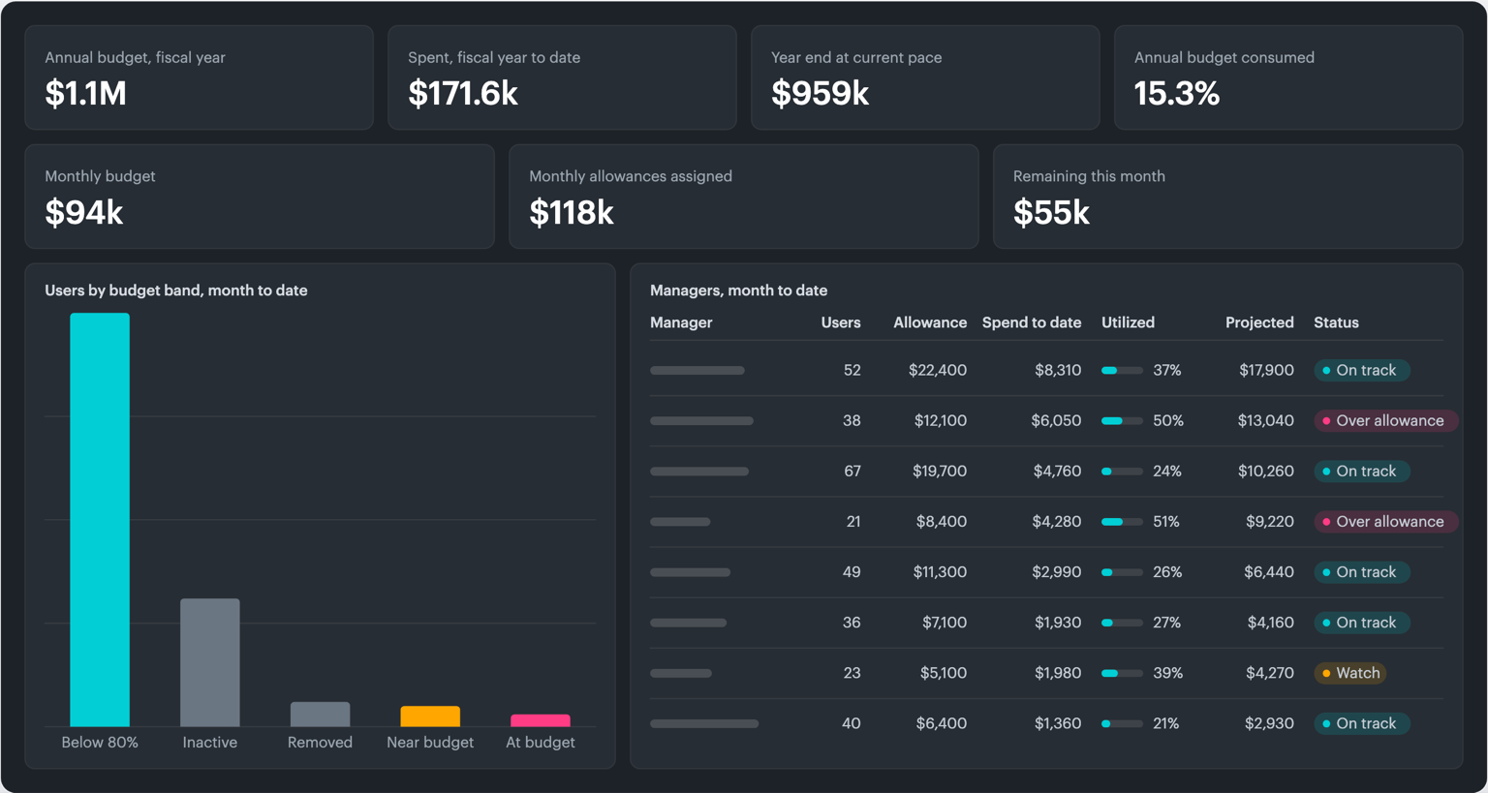The height and width of the screenshot is (793, 1488).
Task: Select On track badge in $19,700 row
Action: coord(1362,472)
